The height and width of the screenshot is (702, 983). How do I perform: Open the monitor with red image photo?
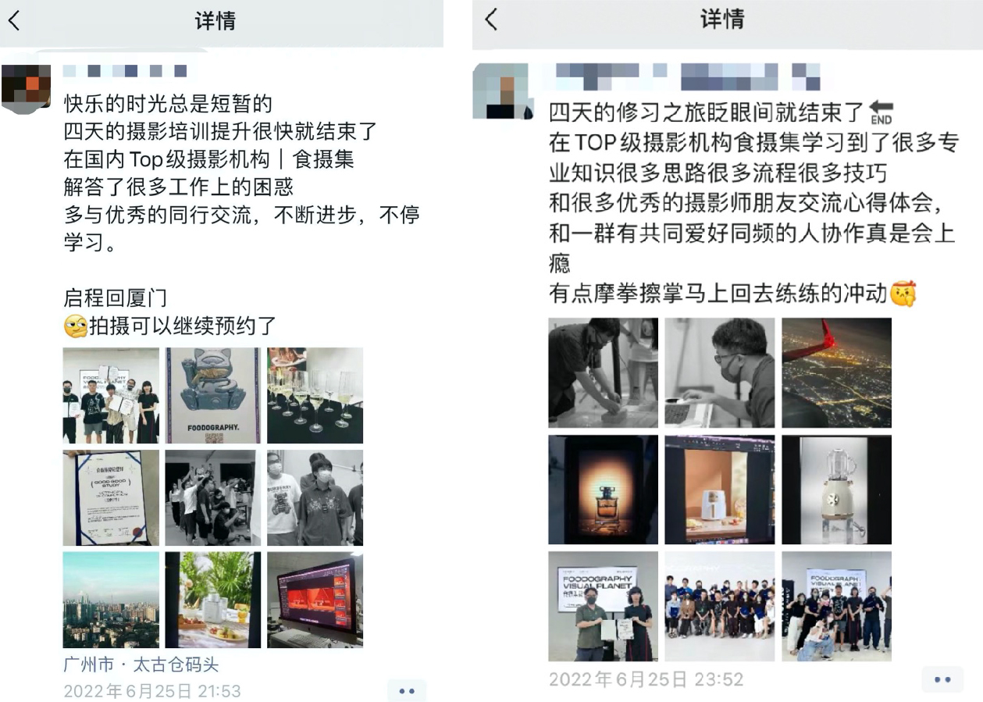click(x=315, y=600)
